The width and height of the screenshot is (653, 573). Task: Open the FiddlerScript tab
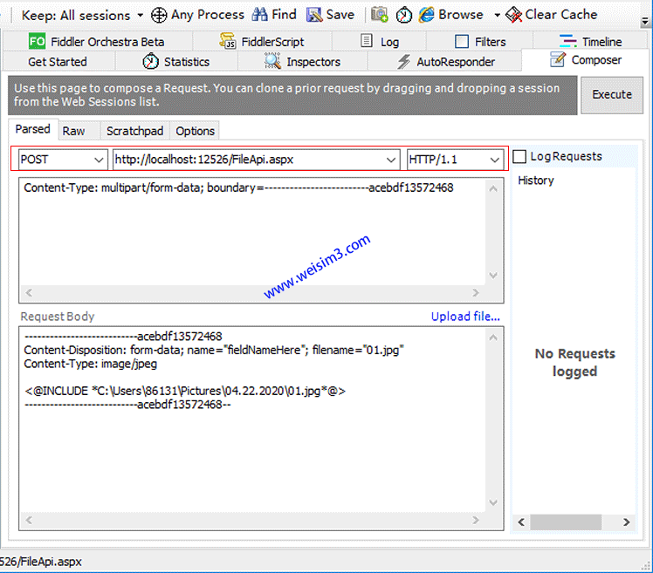coord(262,42)
